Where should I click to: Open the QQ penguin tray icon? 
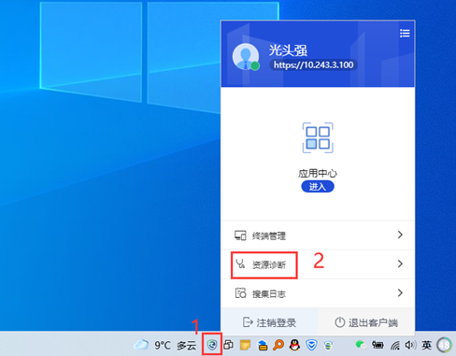[x=294, y=345]
